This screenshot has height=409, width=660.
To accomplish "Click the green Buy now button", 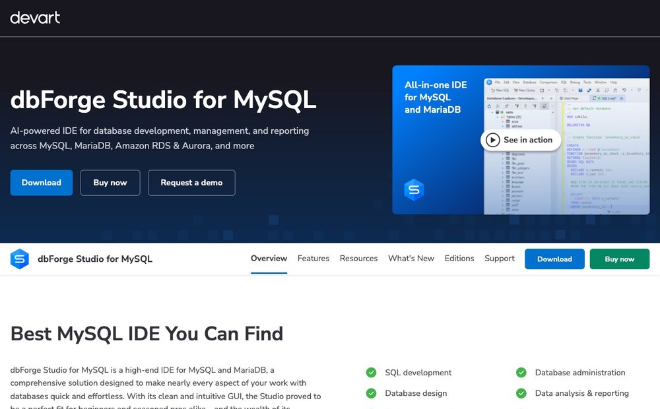I will coord(620,259).
